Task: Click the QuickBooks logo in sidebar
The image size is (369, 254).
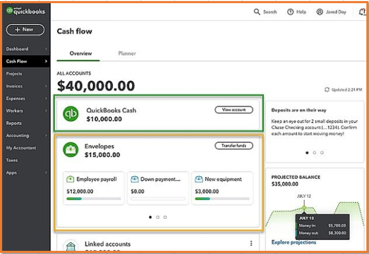Action: (25, 11)
